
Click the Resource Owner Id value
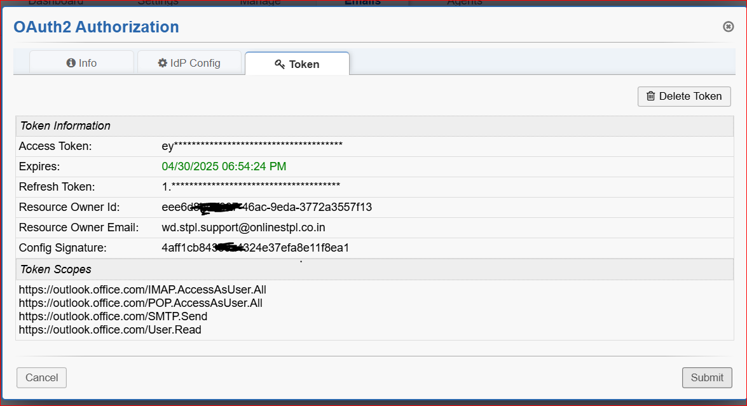tap(266, 207)
